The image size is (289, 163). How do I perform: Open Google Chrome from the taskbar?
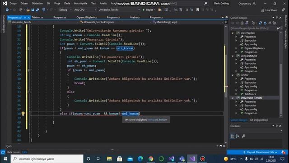pos(151,159)
